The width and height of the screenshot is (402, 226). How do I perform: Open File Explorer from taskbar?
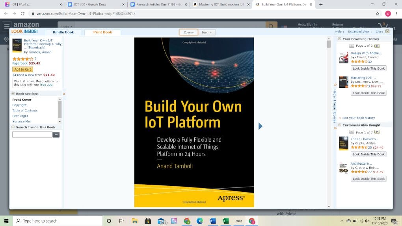pyautogui.click(x=135, y=221)
